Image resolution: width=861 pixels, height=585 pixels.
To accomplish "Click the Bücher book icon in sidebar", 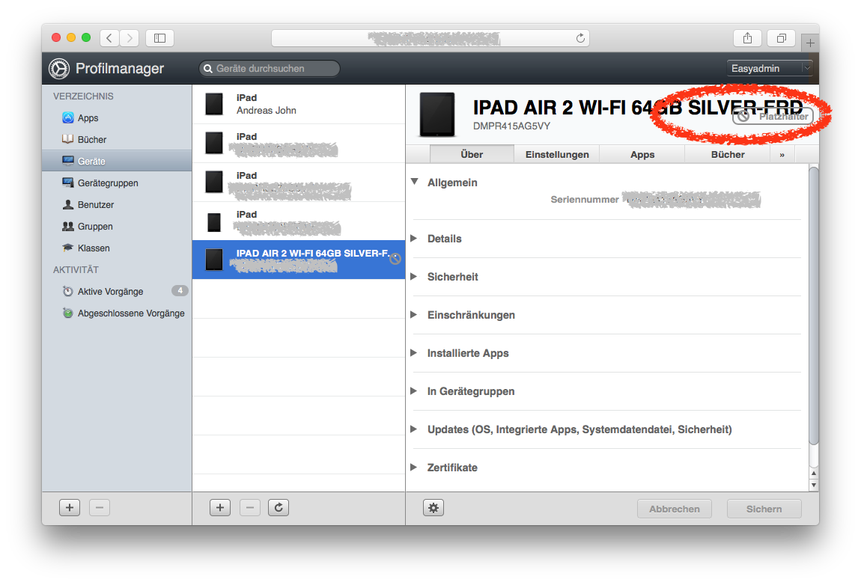I will pos(67,139).
